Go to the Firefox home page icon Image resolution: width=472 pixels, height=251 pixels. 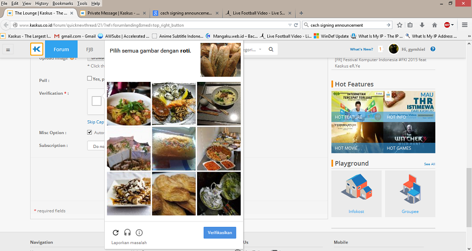(x=434, y=25)
